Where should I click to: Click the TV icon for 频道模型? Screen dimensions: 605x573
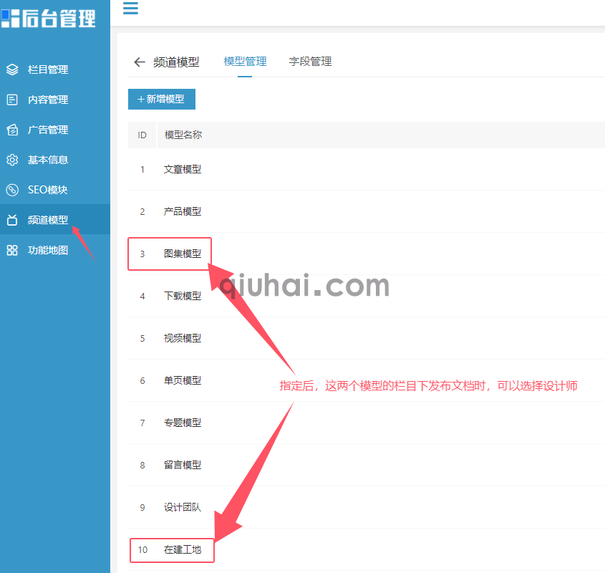click(12, 220)
